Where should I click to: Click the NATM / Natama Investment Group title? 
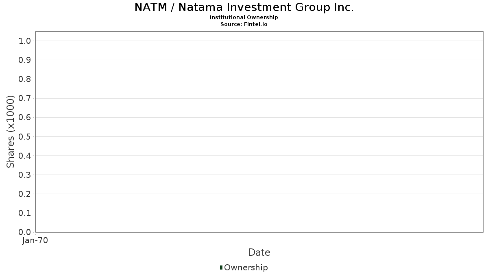[x=244, y=7]
